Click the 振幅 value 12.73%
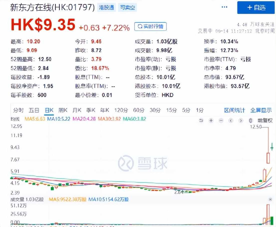Viewport: 276px width, 227px height. [x=229, y=50]
